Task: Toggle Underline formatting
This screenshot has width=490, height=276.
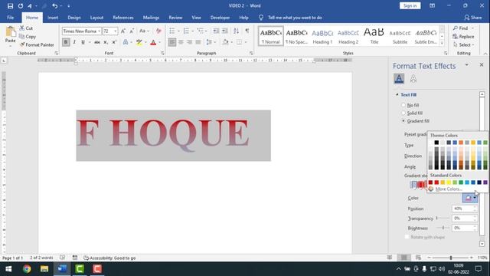Action: point(83,42)
